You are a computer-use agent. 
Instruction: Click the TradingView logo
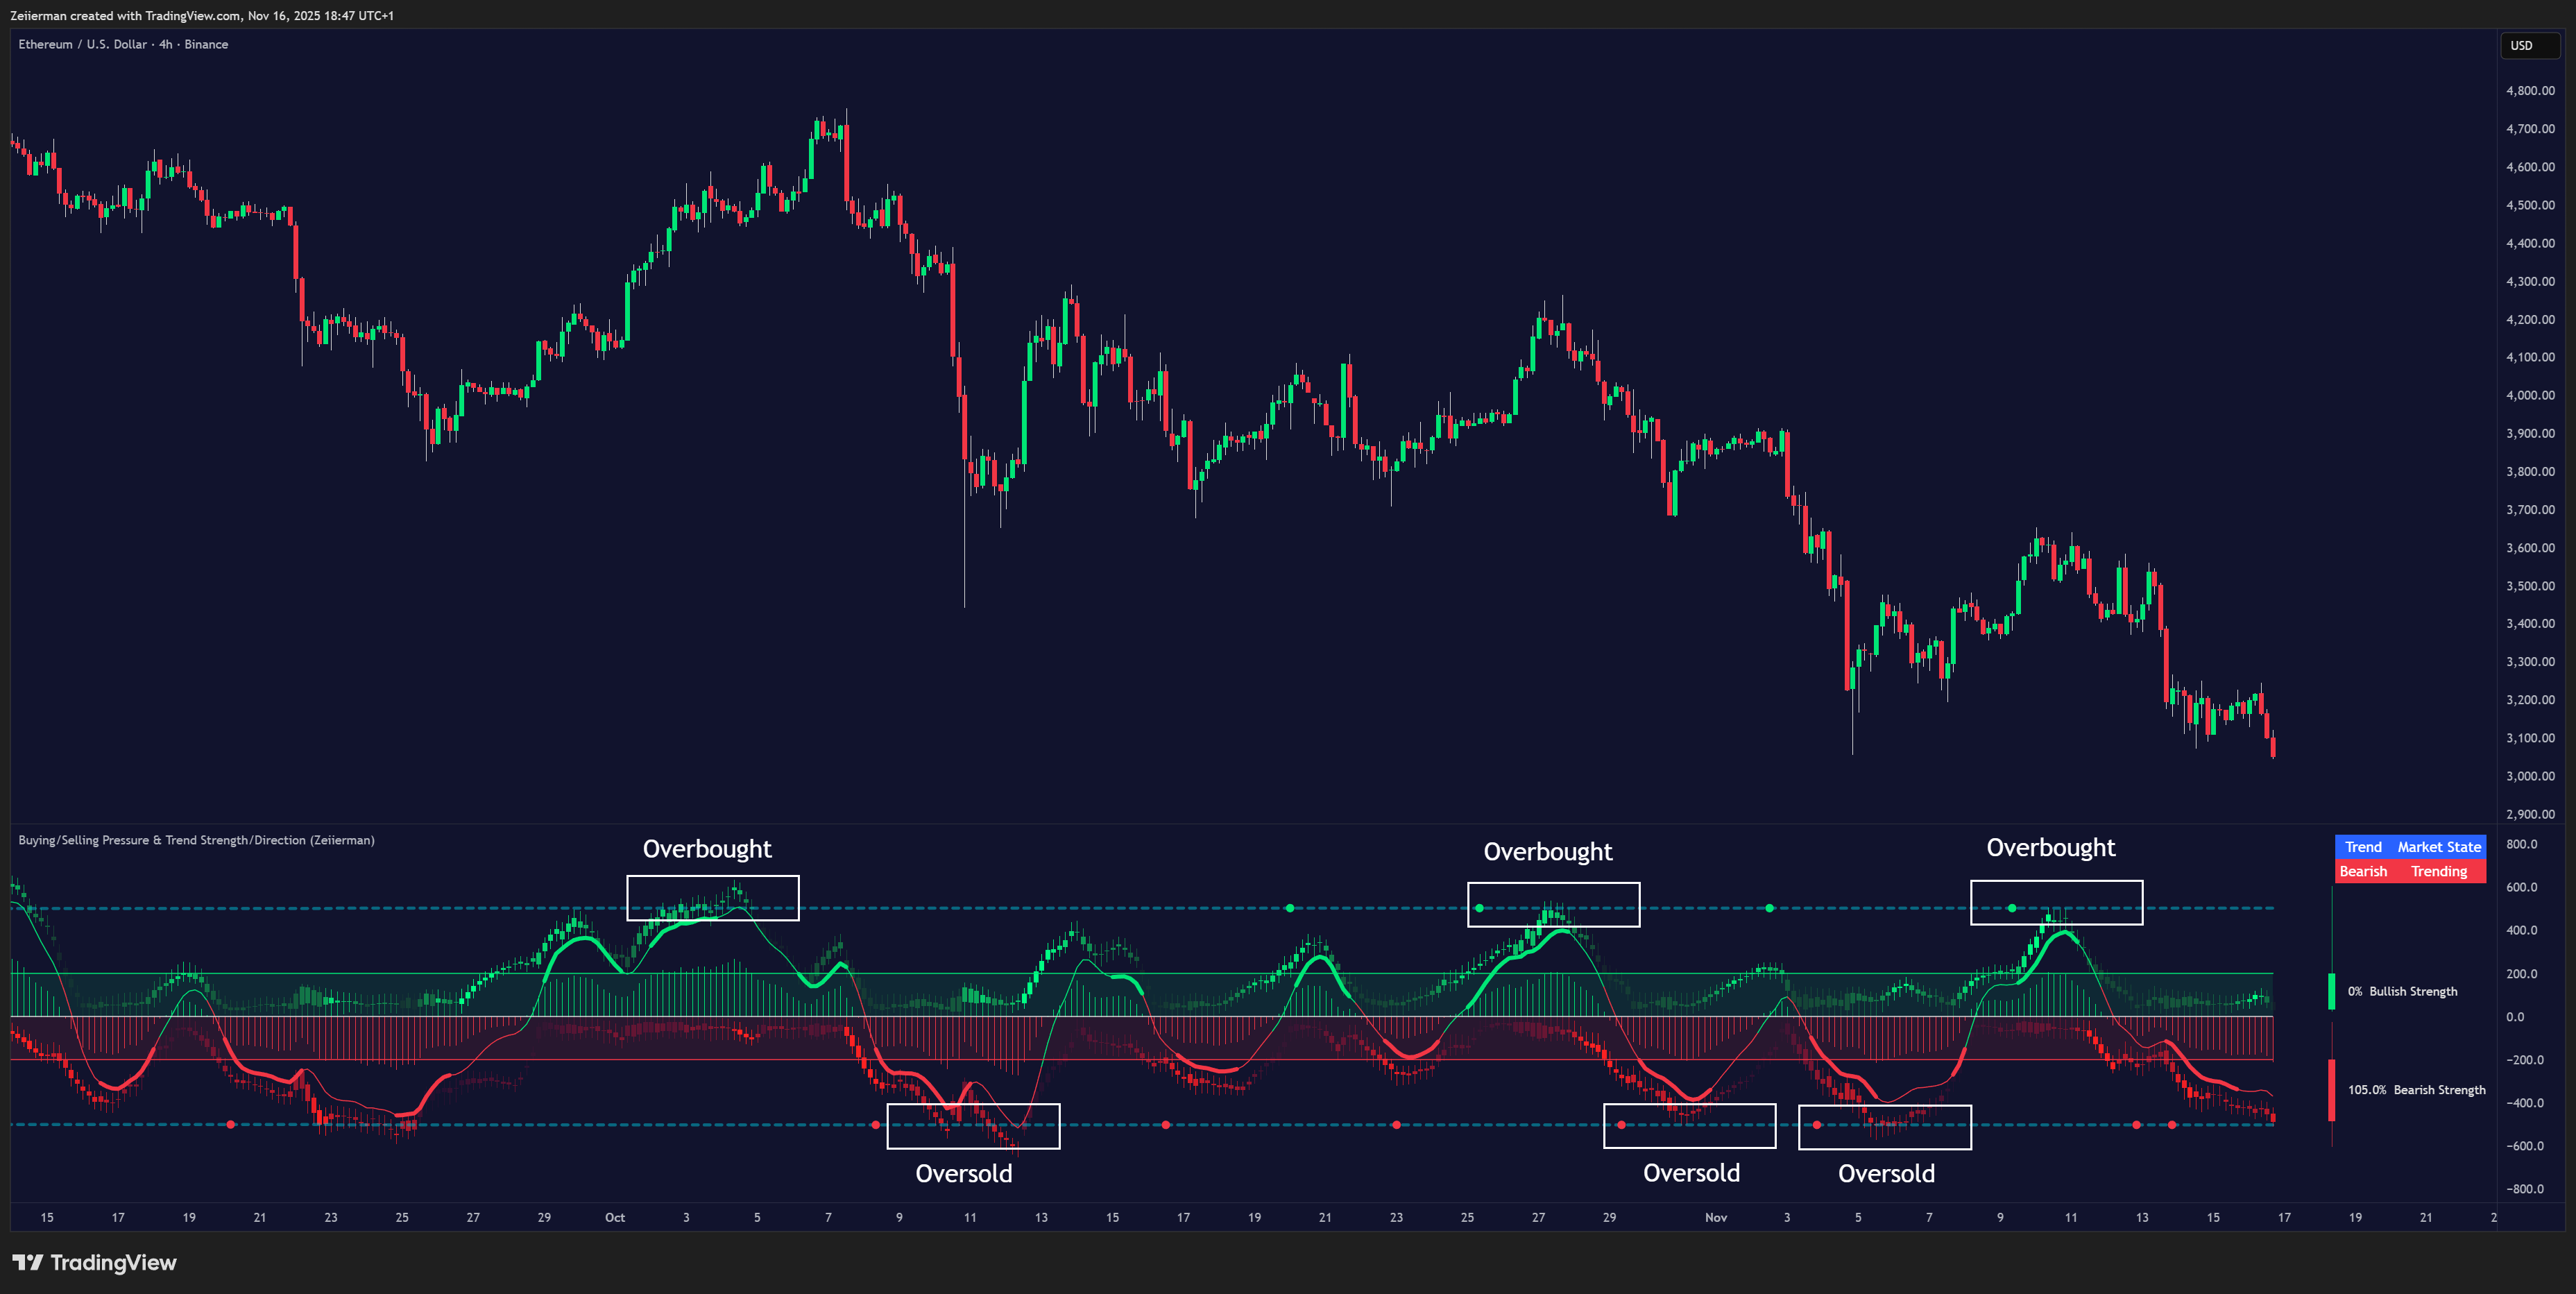click(94, 1262)
